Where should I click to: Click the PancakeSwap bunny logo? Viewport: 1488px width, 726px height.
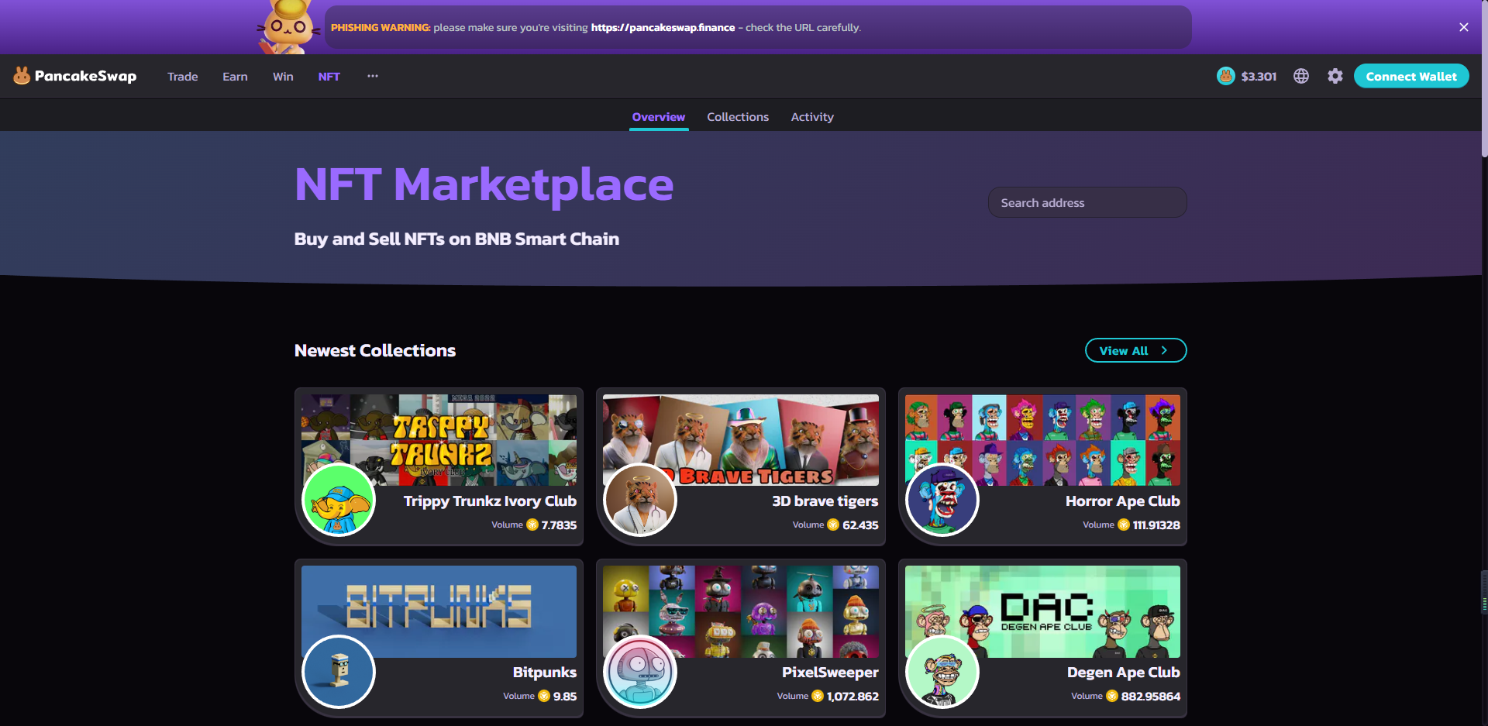22,75
